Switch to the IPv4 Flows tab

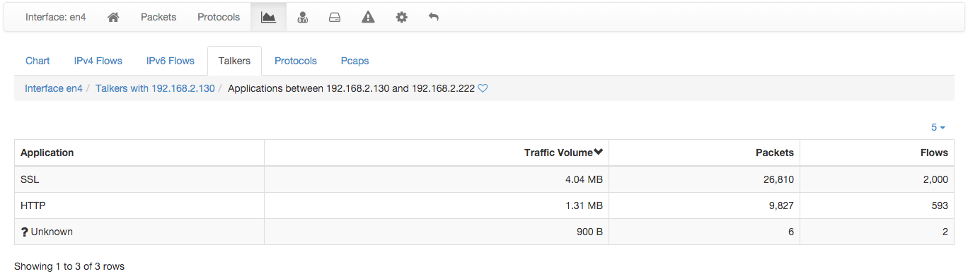click(x=98, y=61)
